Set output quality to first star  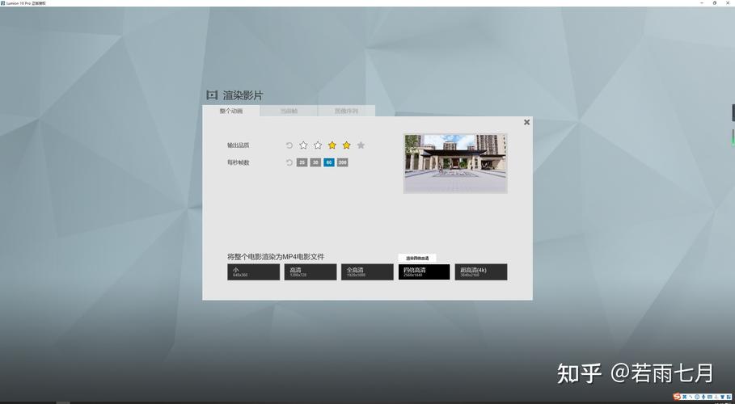pyautogui.click(x=303, y=145)
